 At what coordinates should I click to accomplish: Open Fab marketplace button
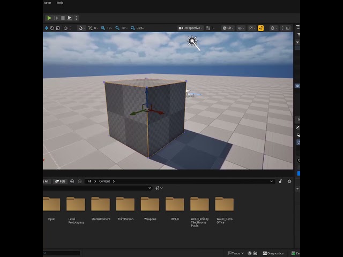(x=60, y=181)
